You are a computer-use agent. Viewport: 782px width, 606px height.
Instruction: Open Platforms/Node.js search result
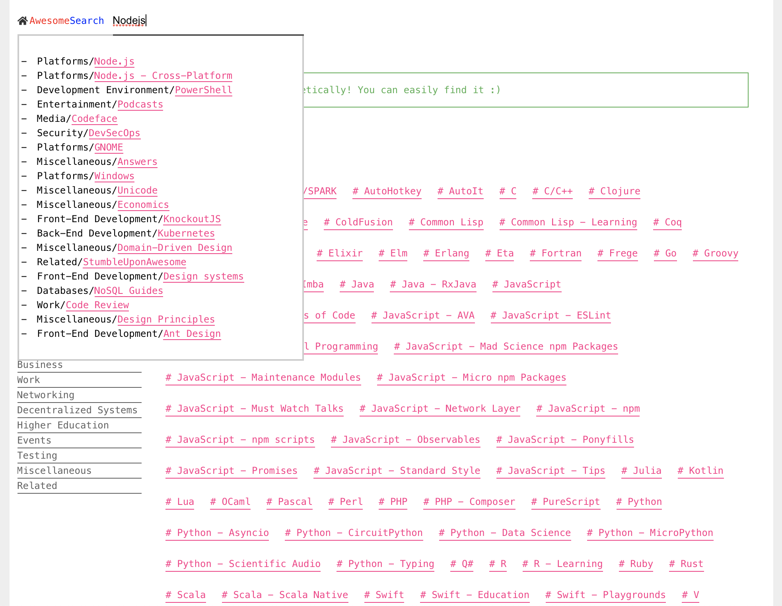[x=114, y=61]
